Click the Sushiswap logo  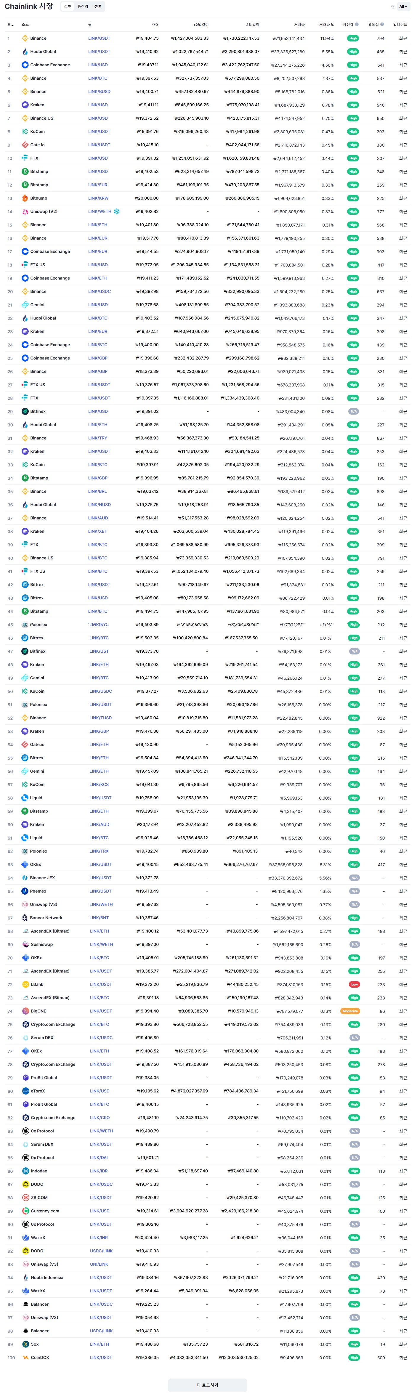click(25, 945)
